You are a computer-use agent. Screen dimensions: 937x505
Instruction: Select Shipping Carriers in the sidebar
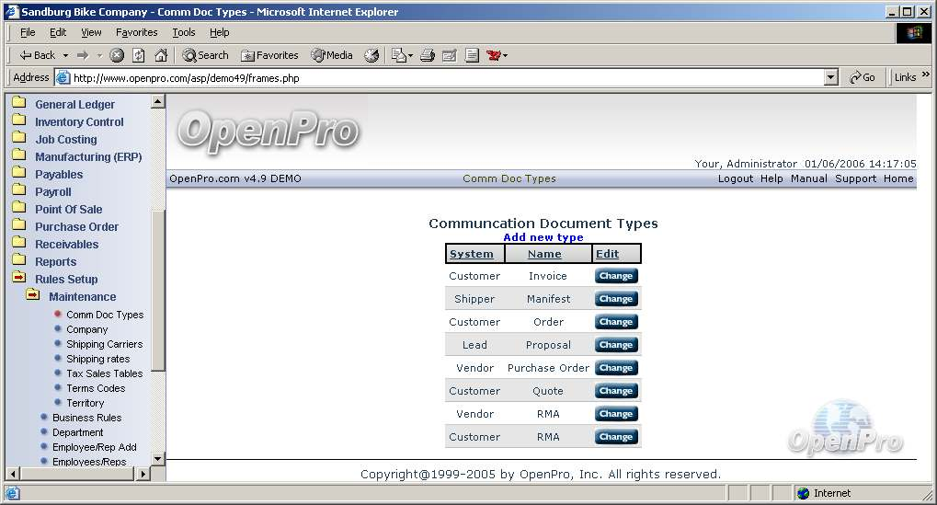(x=104, y=344)
